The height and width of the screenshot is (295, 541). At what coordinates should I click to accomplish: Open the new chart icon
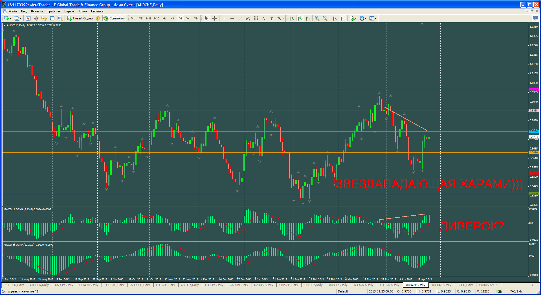tap(6, 18)
